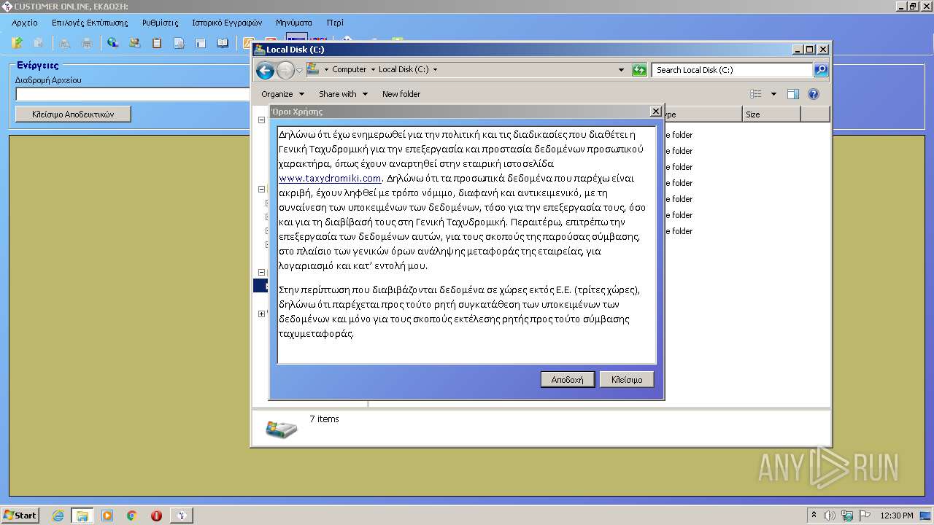Click the document page toolbar icon
Viewport: 934px width, 525px height.
coord(179,43)
